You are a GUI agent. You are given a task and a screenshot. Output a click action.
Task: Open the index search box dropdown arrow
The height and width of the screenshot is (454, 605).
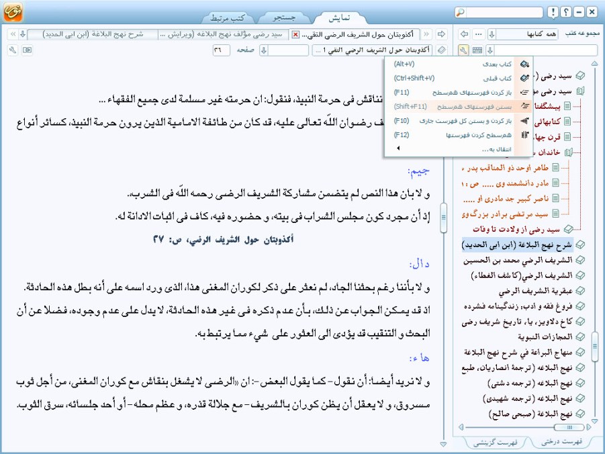[x=490, y=50]
